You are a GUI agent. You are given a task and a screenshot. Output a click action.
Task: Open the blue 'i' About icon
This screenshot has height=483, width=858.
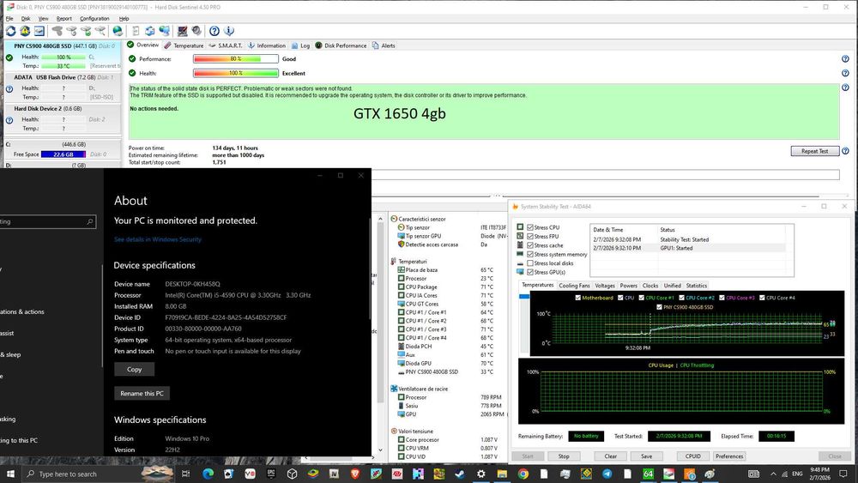(x=229, y=31)
